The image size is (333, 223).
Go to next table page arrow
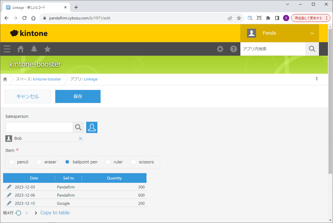click(x=36, y=213)
